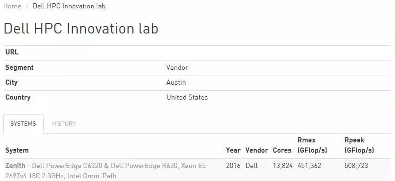The height and width of the screenshot is (181, 395).
Task: Click the Segment value Vendor
Action: 177,67
